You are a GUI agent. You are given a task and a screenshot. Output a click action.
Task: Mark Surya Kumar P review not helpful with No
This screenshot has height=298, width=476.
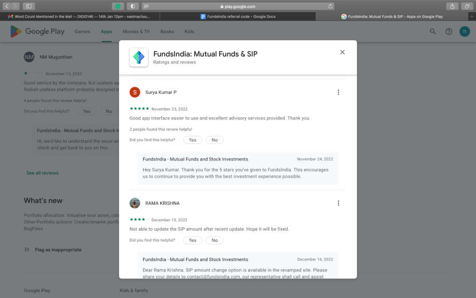(215, 140)
